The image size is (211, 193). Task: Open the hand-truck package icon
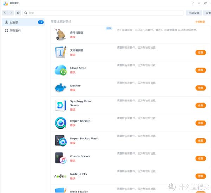60,35
